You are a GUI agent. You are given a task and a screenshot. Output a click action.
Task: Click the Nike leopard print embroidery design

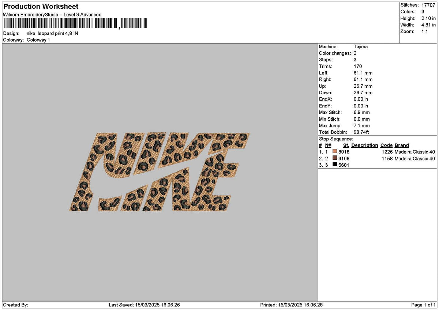(x=160, y=172)
